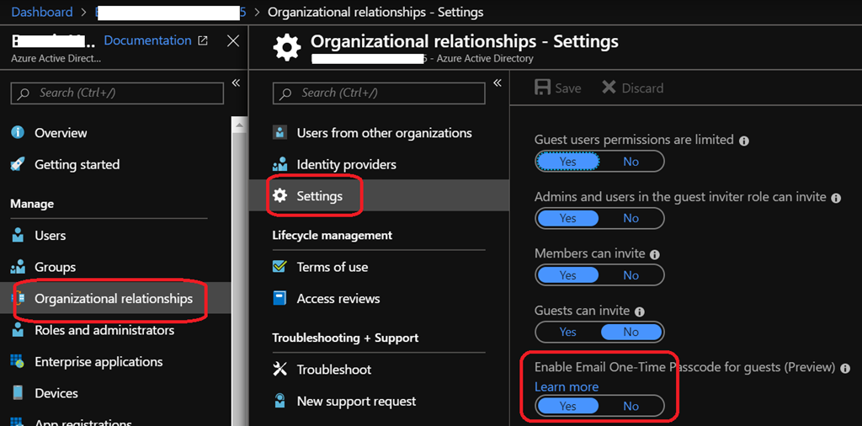Viewport: 862px width, 426px height.
Task: Click the Getting started rocket icon
Action: point(17,165)
